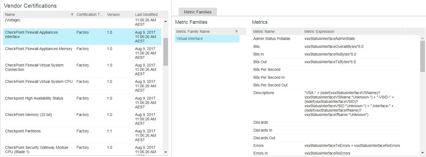Click the Metric Family Name column header
This screenshot has width=426, height=157.
tap(207, 31)
